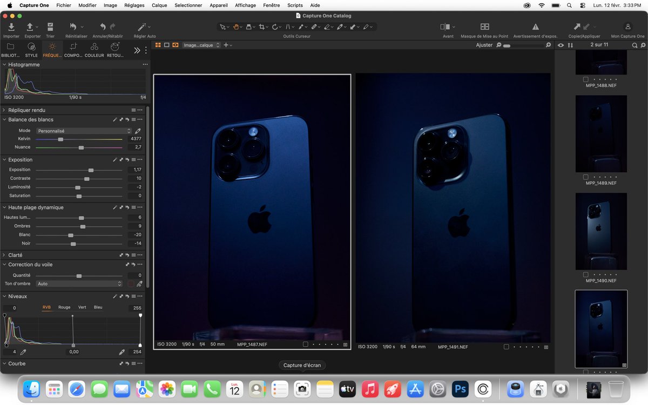Open the Trier culling tool

50,26
